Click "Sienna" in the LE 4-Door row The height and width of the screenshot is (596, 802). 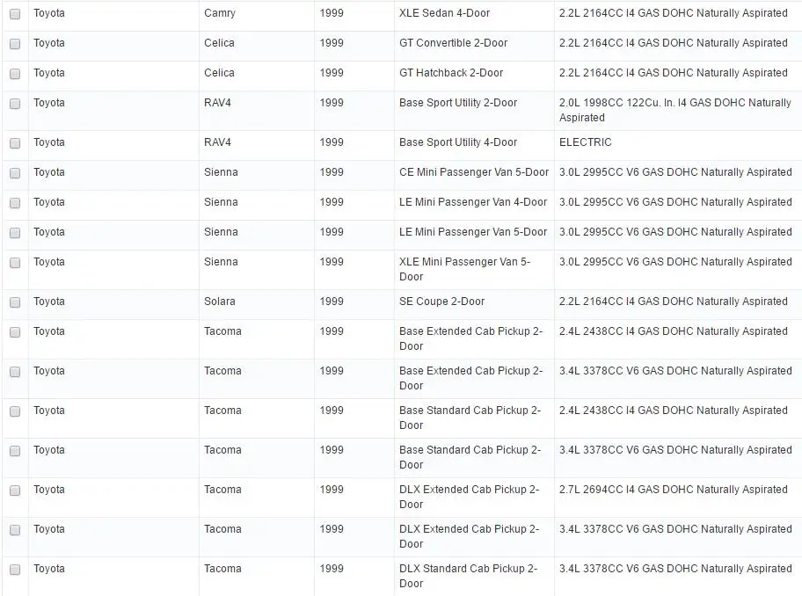pos(221,202)
